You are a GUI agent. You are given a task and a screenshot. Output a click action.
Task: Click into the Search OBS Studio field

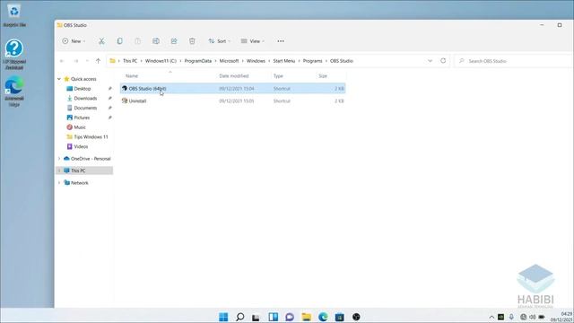[514, 61]
